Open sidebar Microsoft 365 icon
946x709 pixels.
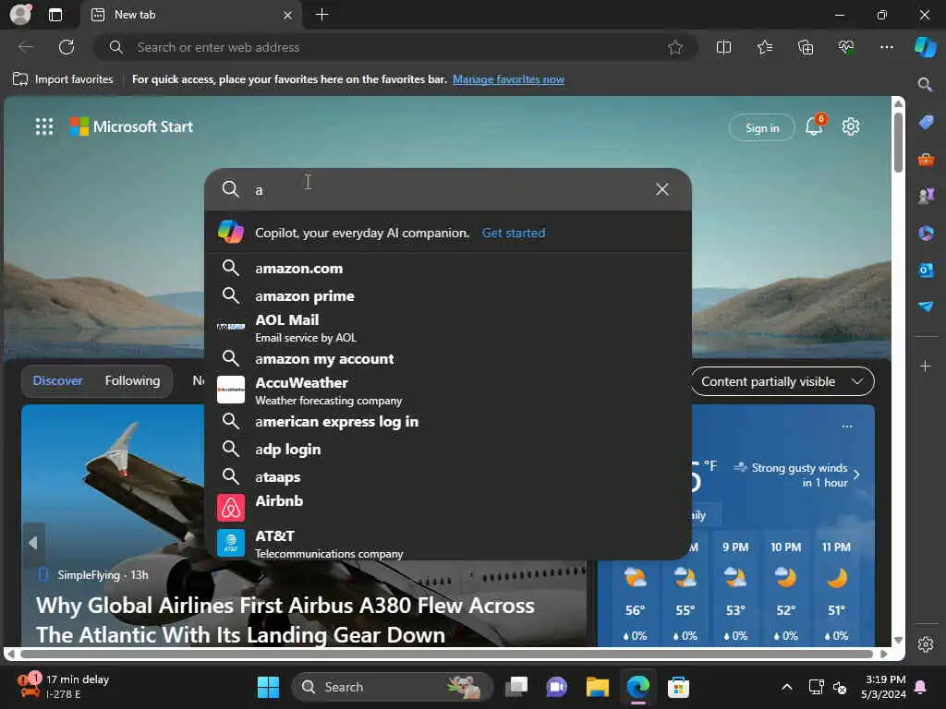click(x=926, y=233)
